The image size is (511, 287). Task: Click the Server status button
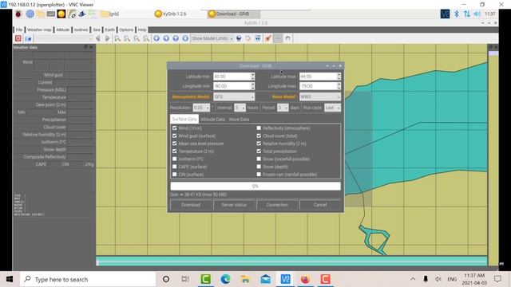point(234,205)
